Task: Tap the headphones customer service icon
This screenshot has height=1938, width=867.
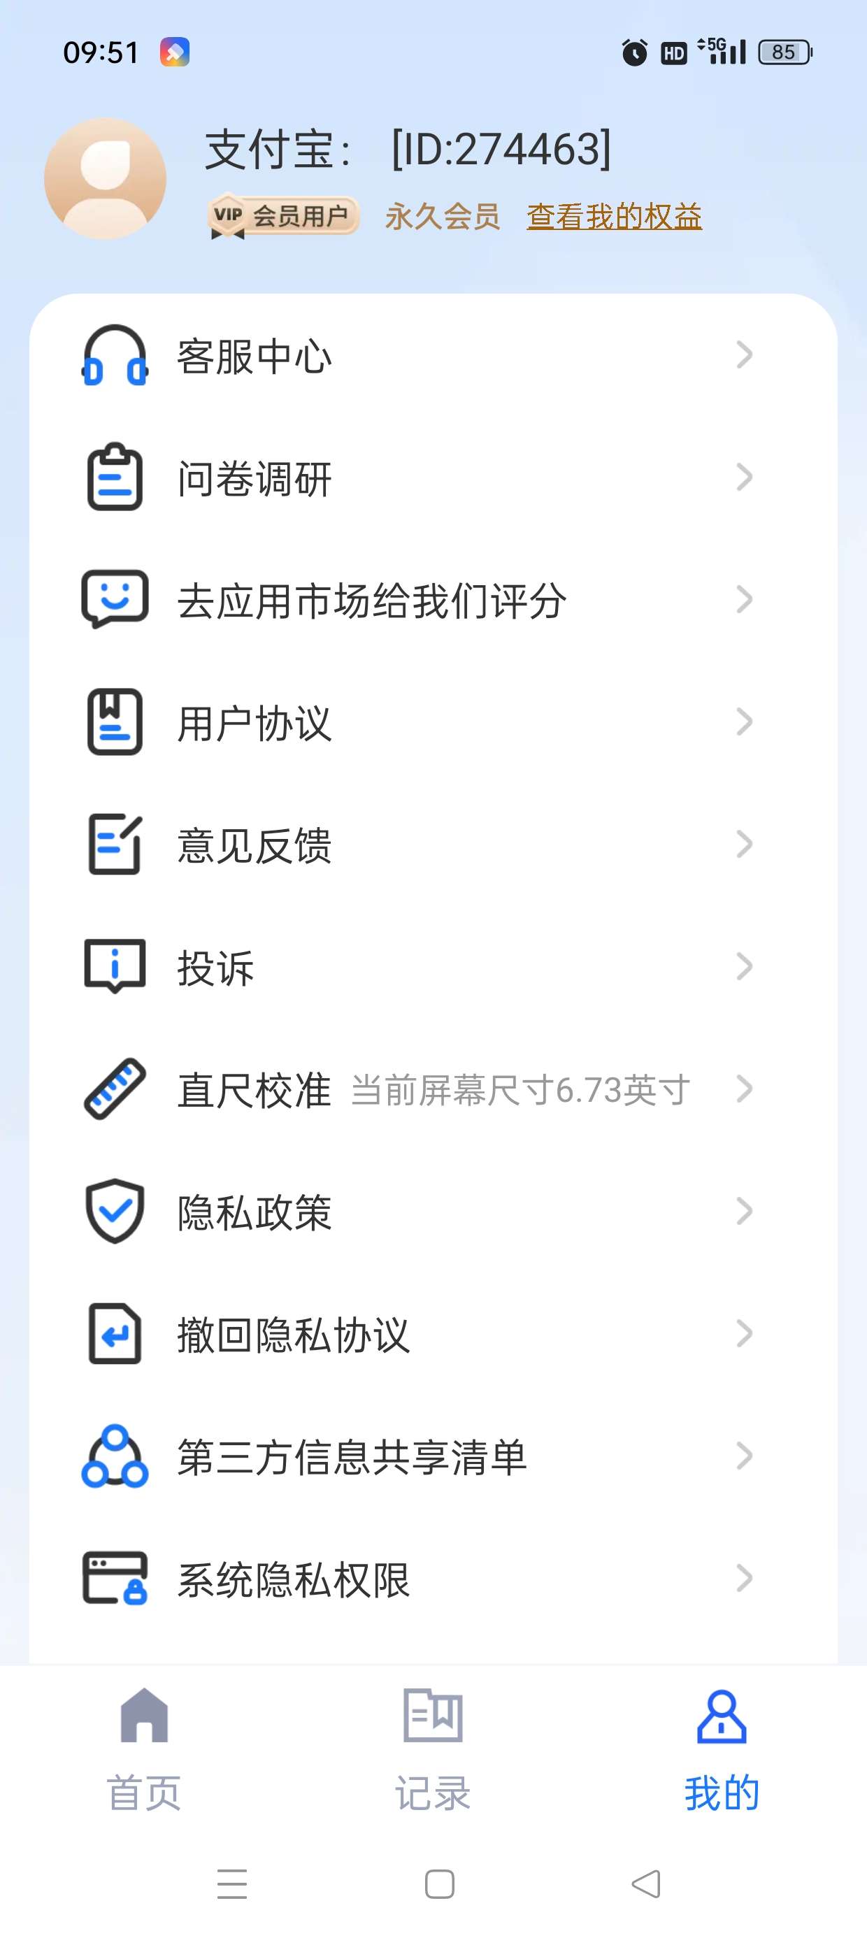Action: (115, 355)
